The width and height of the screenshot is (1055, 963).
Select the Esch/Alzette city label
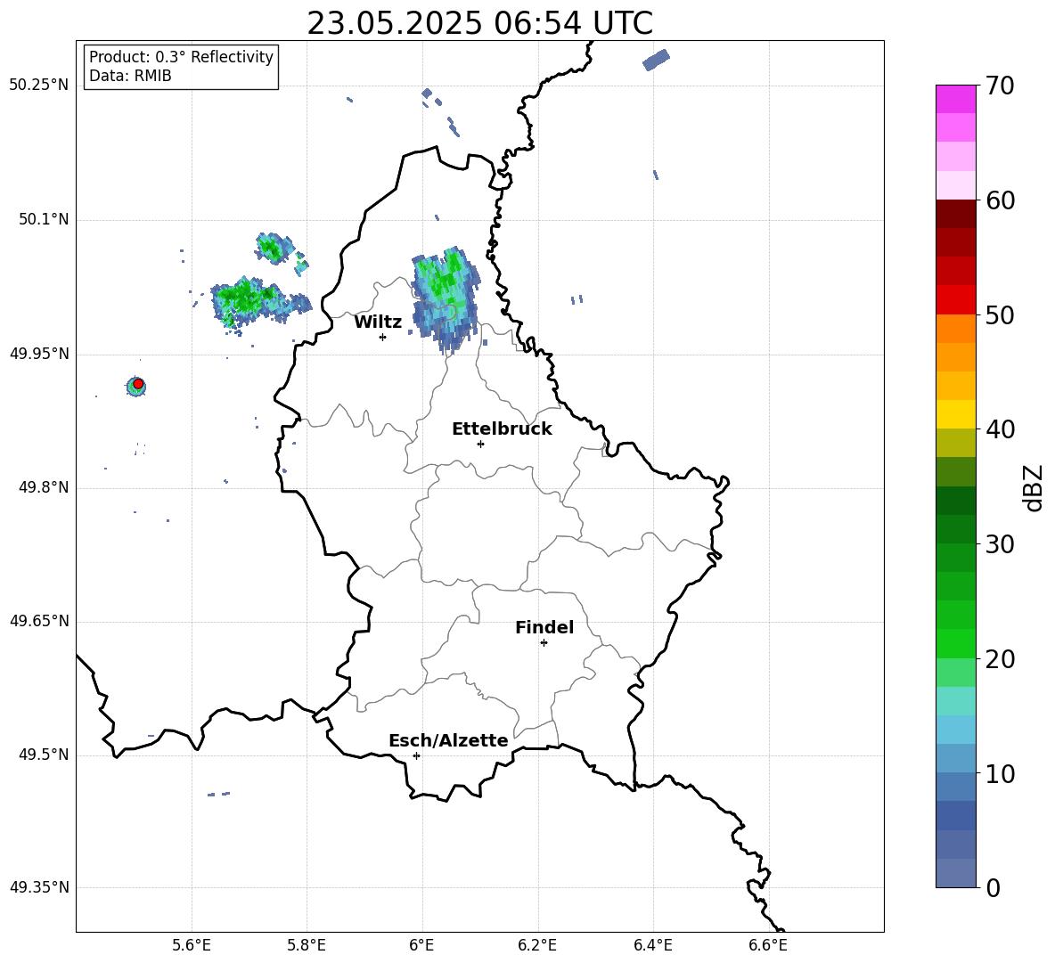[x=448, y=740]
